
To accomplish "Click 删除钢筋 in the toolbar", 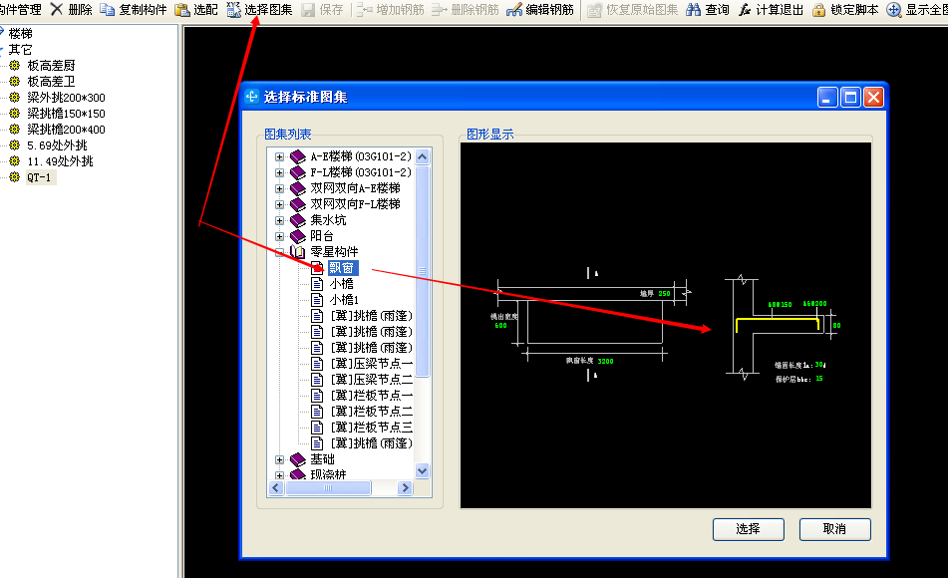I will click(466, 10).
